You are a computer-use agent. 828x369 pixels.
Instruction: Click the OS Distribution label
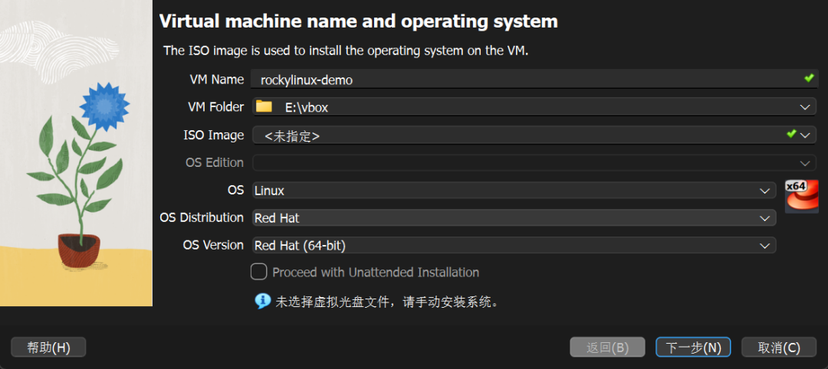(202, 217)
